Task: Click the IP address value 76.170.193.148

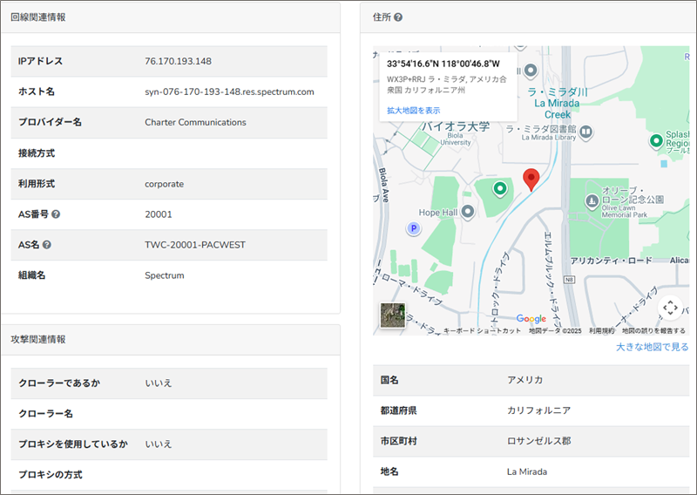Action: pos(178,61)
